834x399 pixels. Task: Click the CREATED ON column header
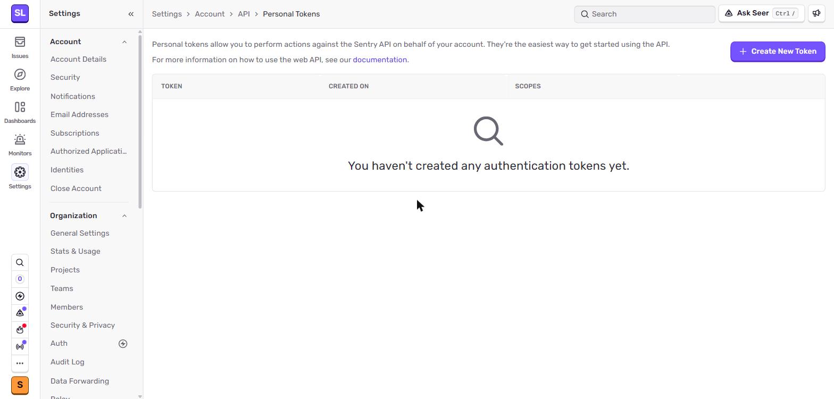tap(348, 86)
